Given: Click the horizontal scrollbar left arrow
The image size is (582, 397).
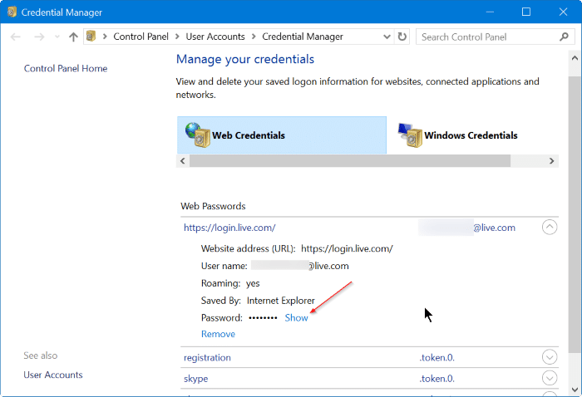Looking at the screenshot, I should [183, 161].
